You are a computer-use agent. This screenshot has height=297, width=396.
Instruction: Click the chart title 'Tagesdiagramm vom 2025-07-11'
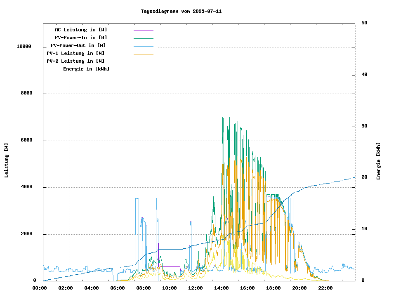181,11
